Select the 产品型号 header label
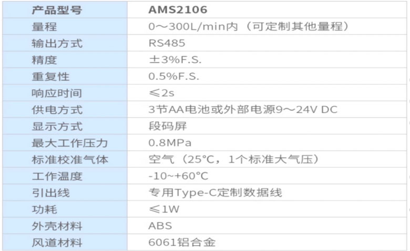The image size is (410, 251). (x=57, y=10)
